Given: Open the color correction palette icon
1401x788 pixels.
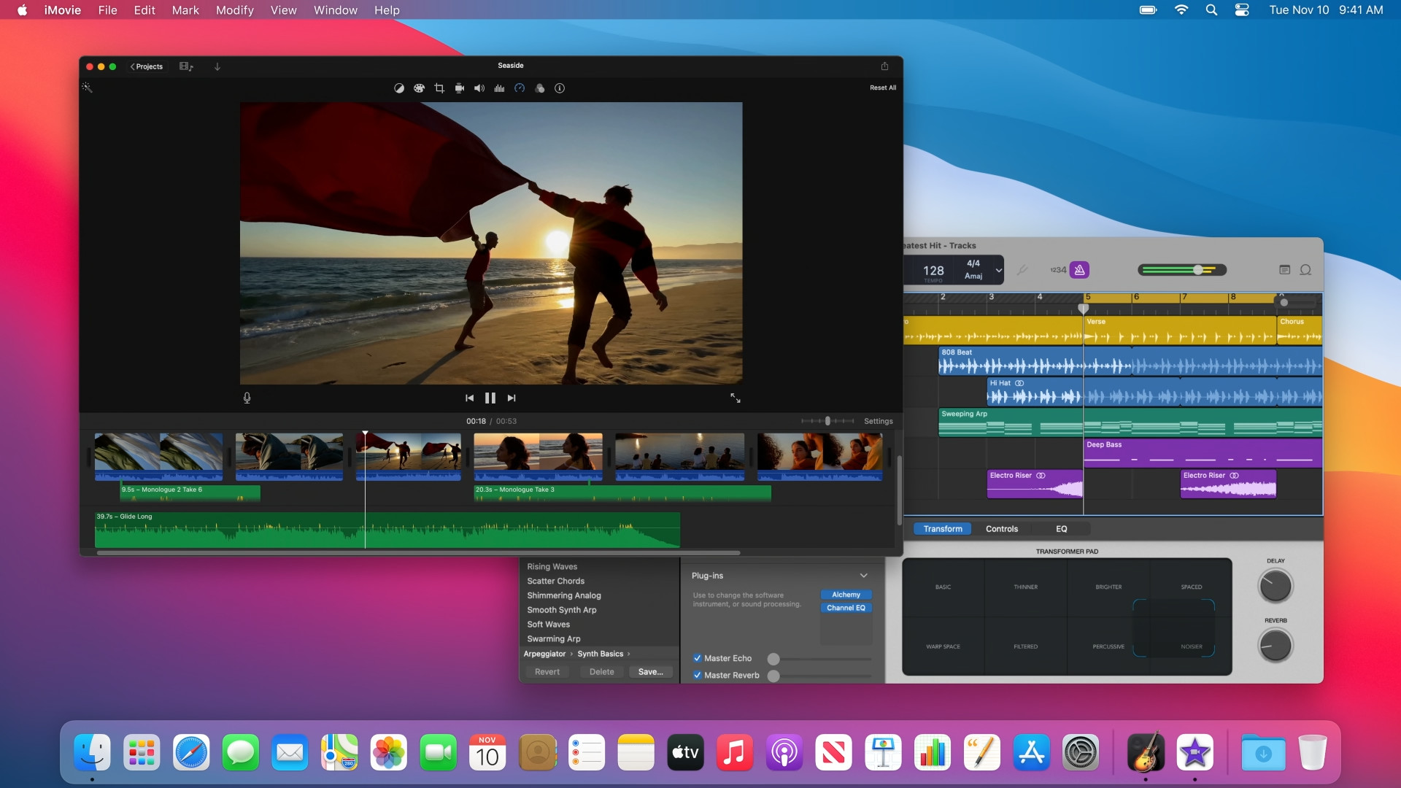Looking at the screenshot, I should pyautogui.click(x=419, y=88).
